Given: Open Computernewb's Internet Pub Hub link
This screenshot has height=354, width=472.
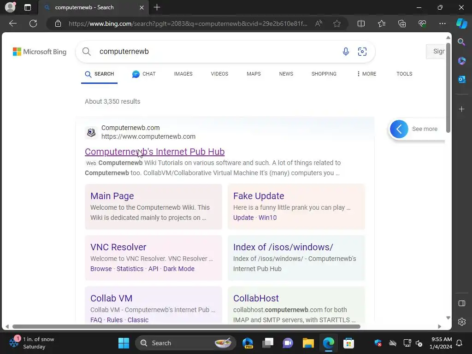Looking at the screenshot, I should (x=155, y=152).
